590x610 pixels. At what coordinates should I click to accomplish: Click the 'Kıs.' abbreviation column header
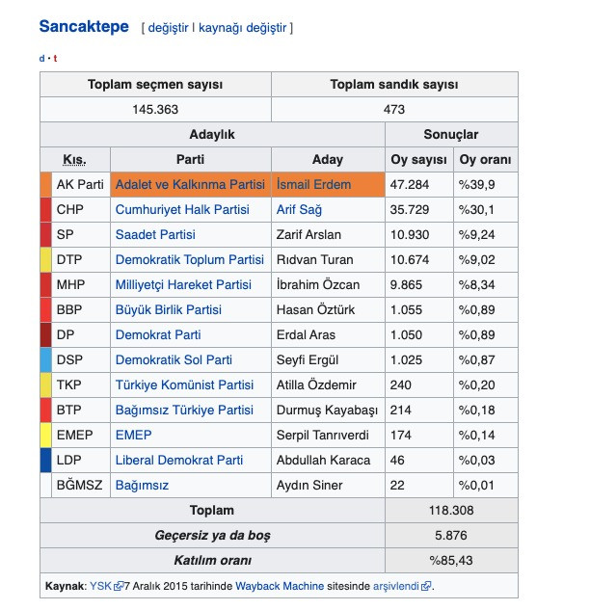[74, 159]
